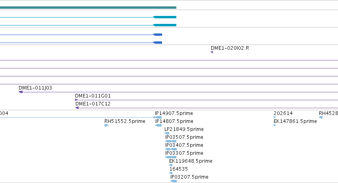338x183 pixels.
Task: Select the thick teal gene bar
Action: click(88, 8)
